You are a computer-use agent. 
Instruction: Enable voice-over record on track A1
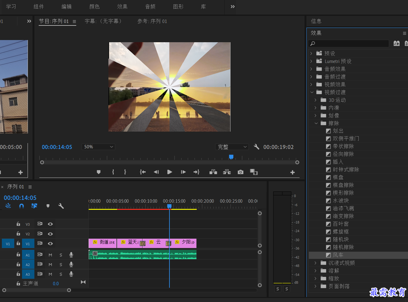71,255
